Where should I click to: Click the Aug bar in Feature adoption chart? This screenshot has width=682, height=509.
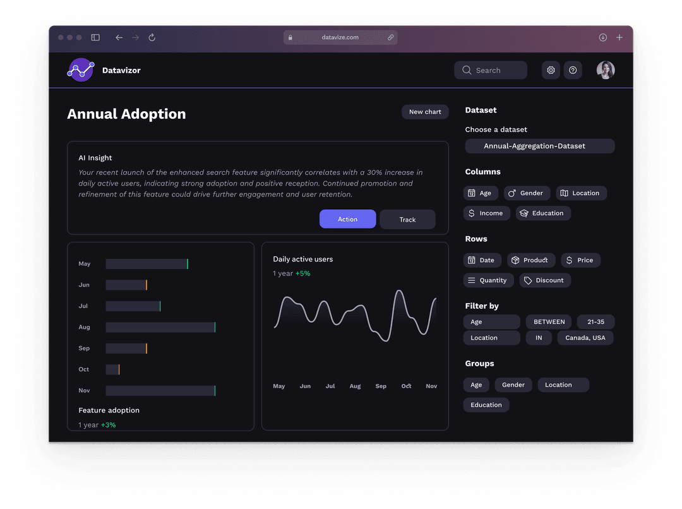point(160,327)
